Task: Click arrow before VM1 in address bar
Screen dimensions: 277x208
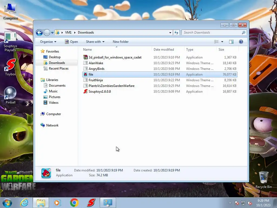Action: (62, 32)
